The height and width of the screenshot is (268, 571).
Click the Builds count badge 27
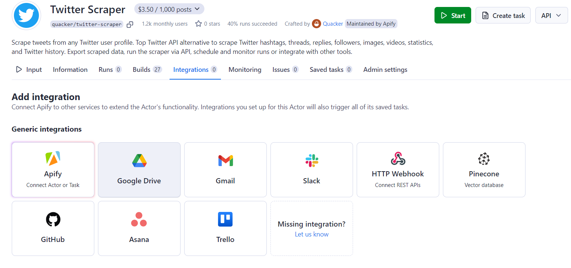point(157,70)
